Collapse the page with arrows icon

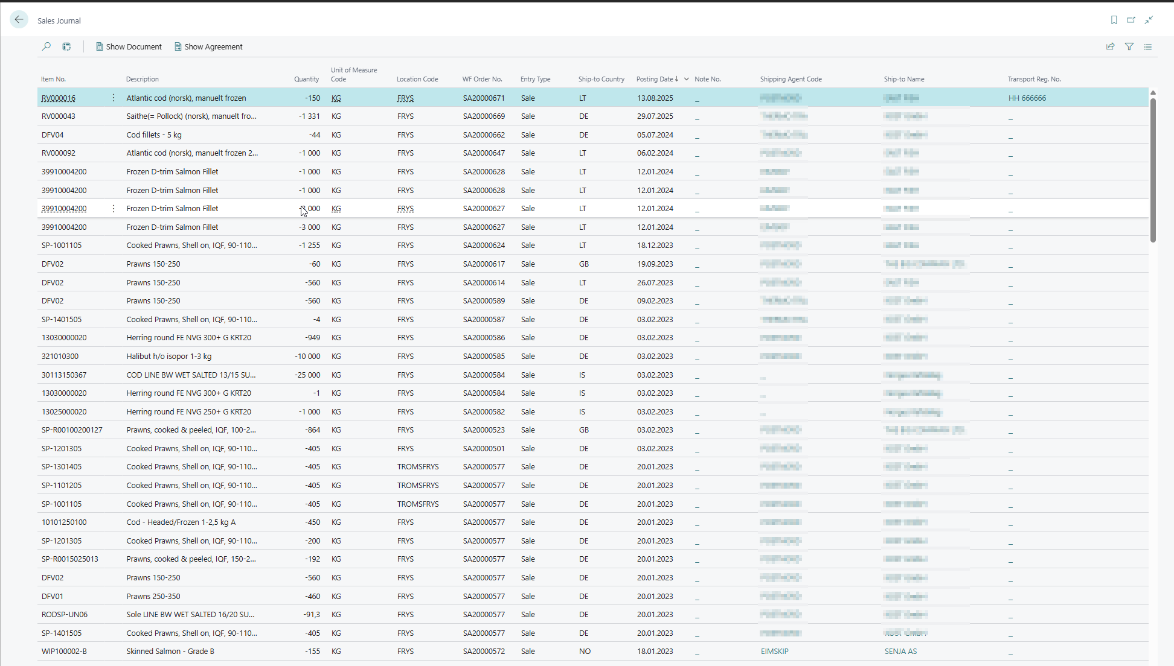pyautogui.click(x=1149, y=20)
